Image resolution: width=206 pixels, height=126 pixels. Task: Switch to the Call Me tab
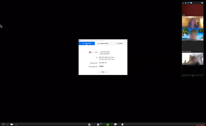coord(119,43)
